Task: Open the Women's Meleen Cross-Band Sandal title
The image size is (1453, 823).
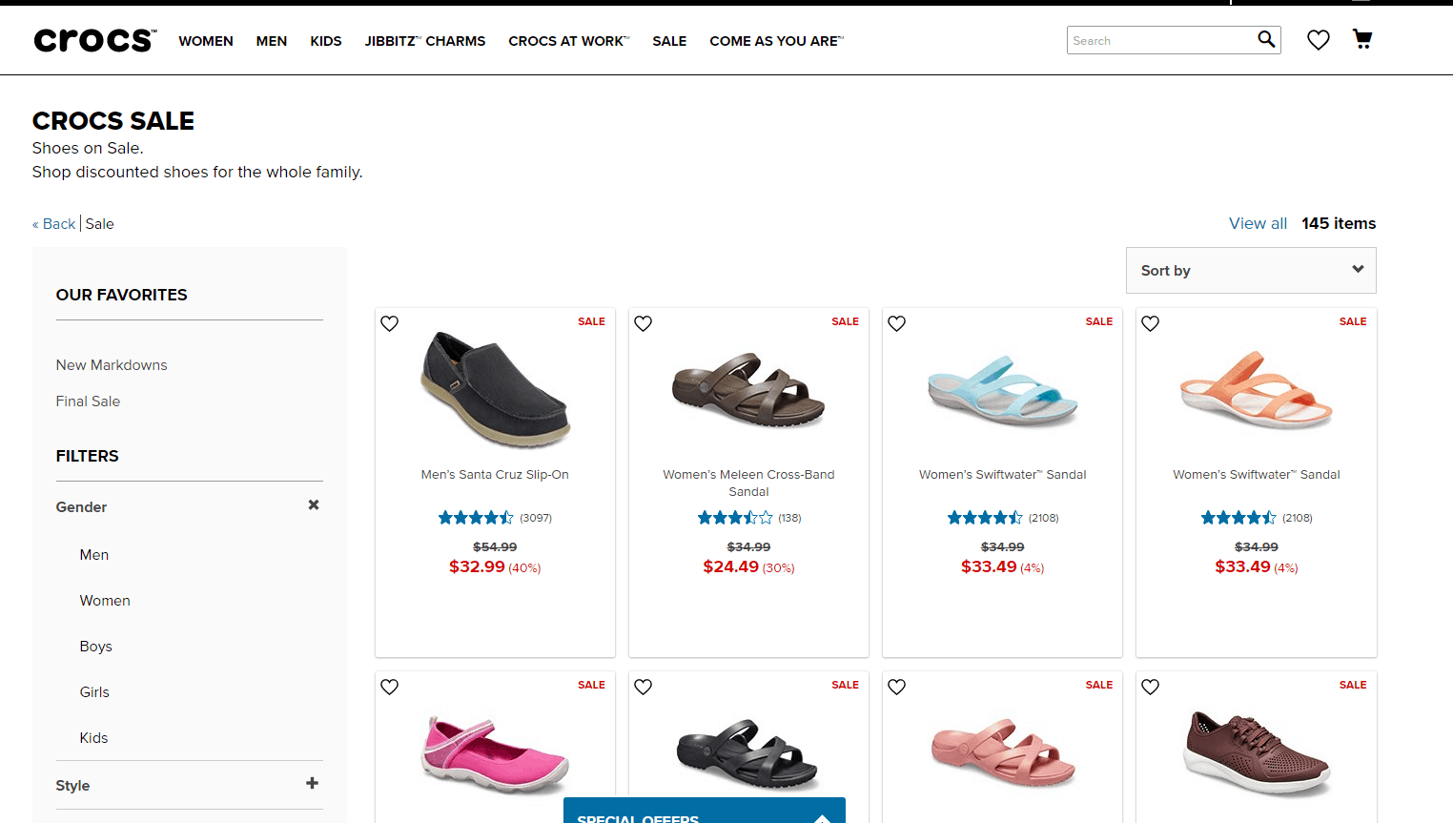Action: coord(748,484)
